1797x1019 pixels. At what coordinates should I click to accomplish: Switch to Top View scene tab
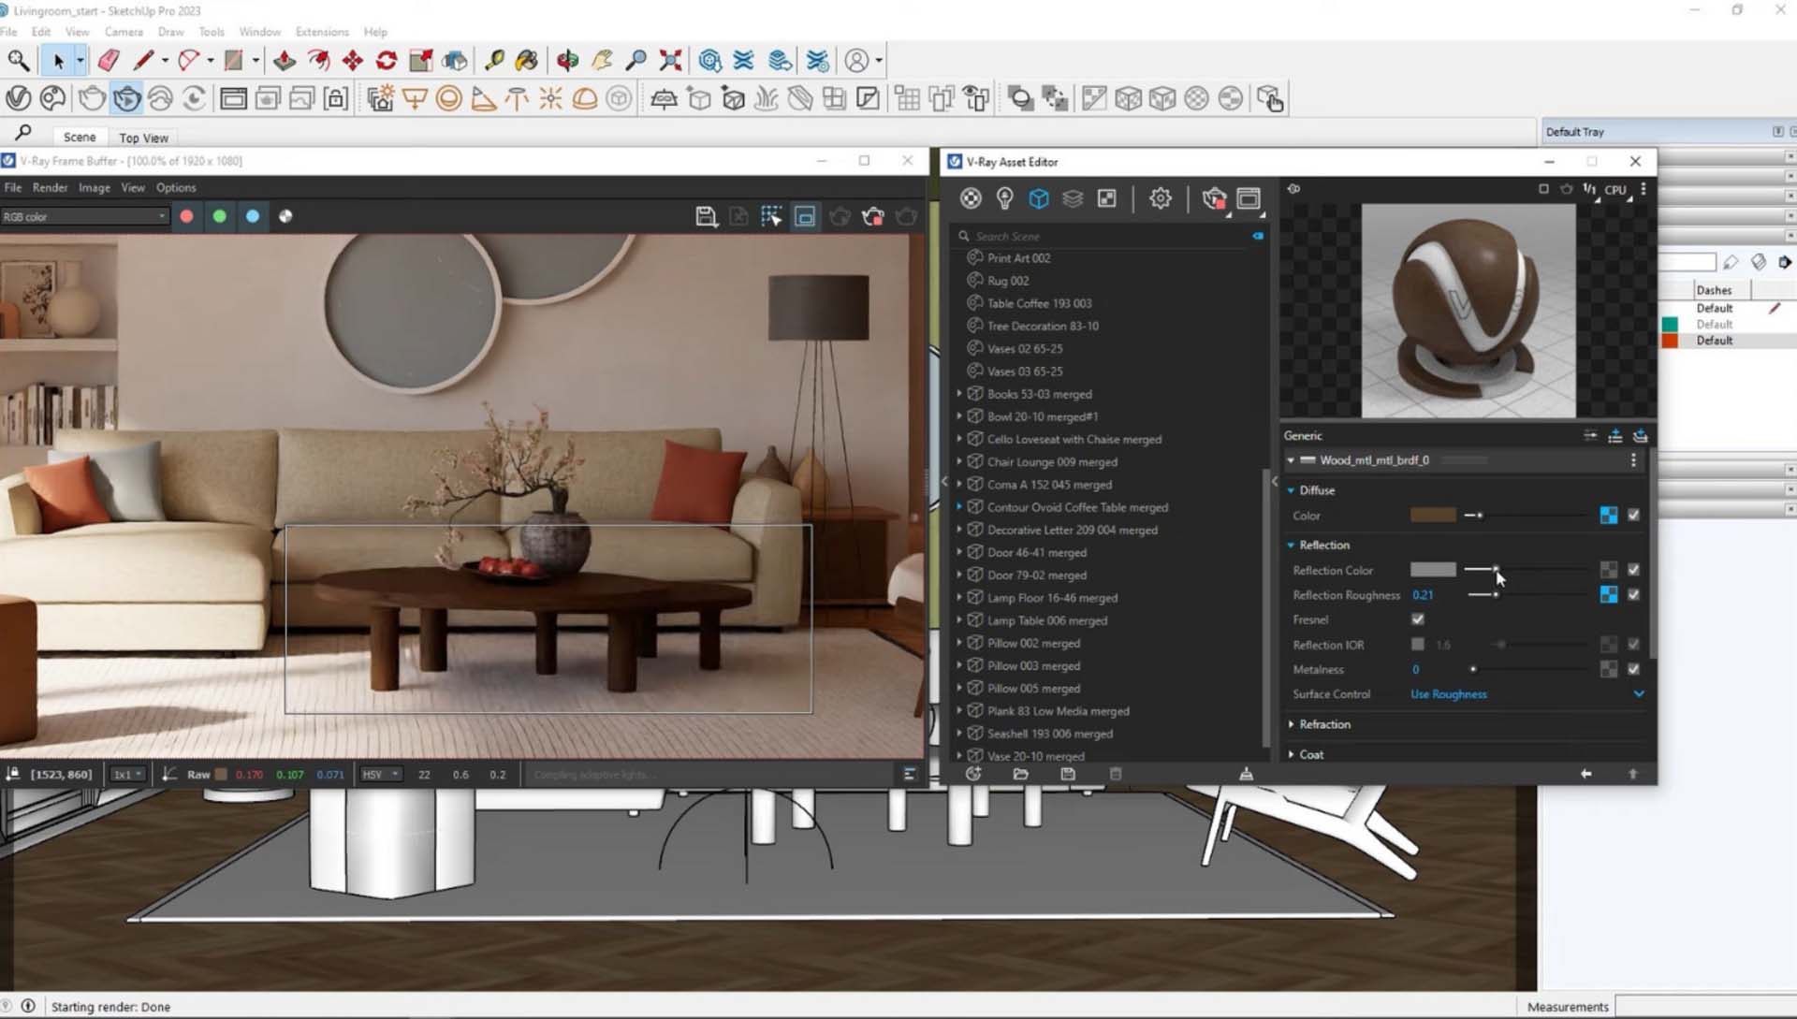[x=143, y=138]
